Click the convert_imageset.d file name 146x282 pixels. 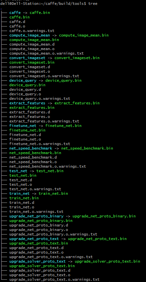pyautogui.click(x=30, y=67)
